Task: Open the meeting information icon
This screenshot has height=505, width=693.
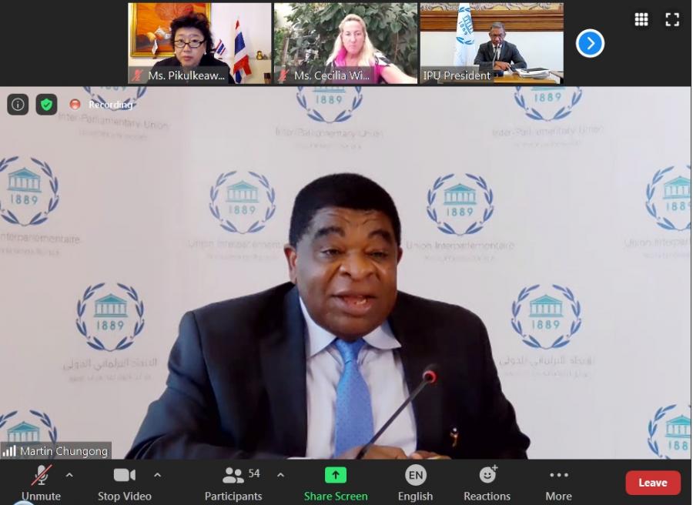Action: pyautogui.click(x=18, y=104)
